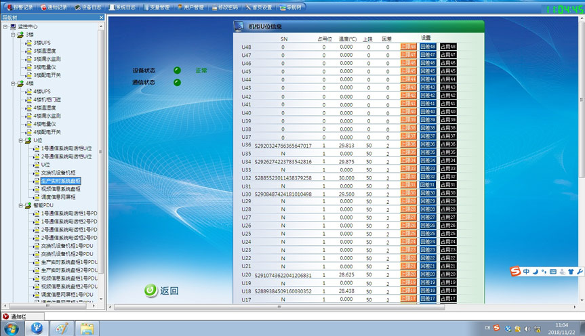Click the green 设备状态 status indicator

[177, 70]
